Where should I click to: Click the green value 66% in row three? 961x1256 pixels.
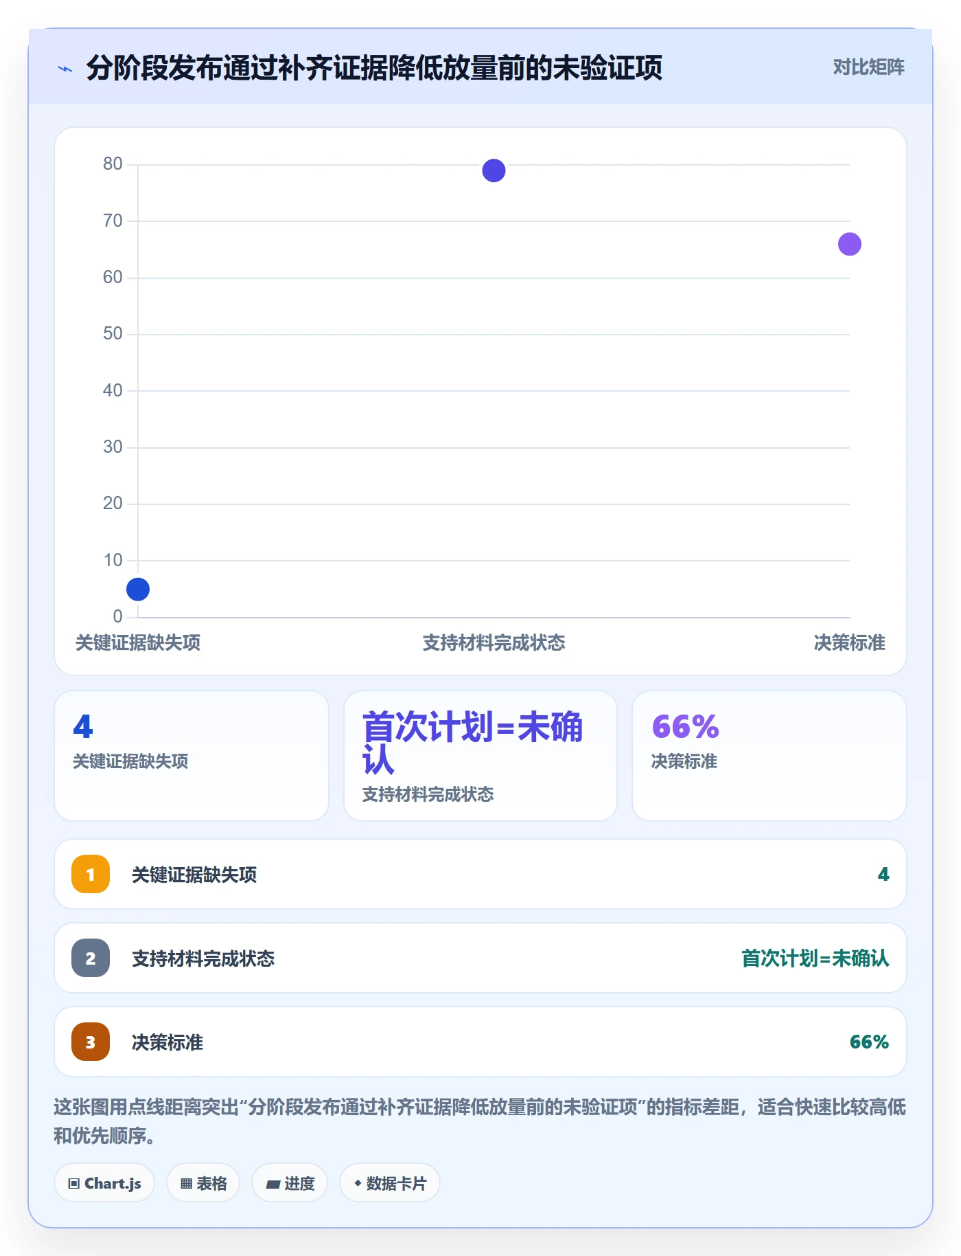click(x=869, y=1042)
